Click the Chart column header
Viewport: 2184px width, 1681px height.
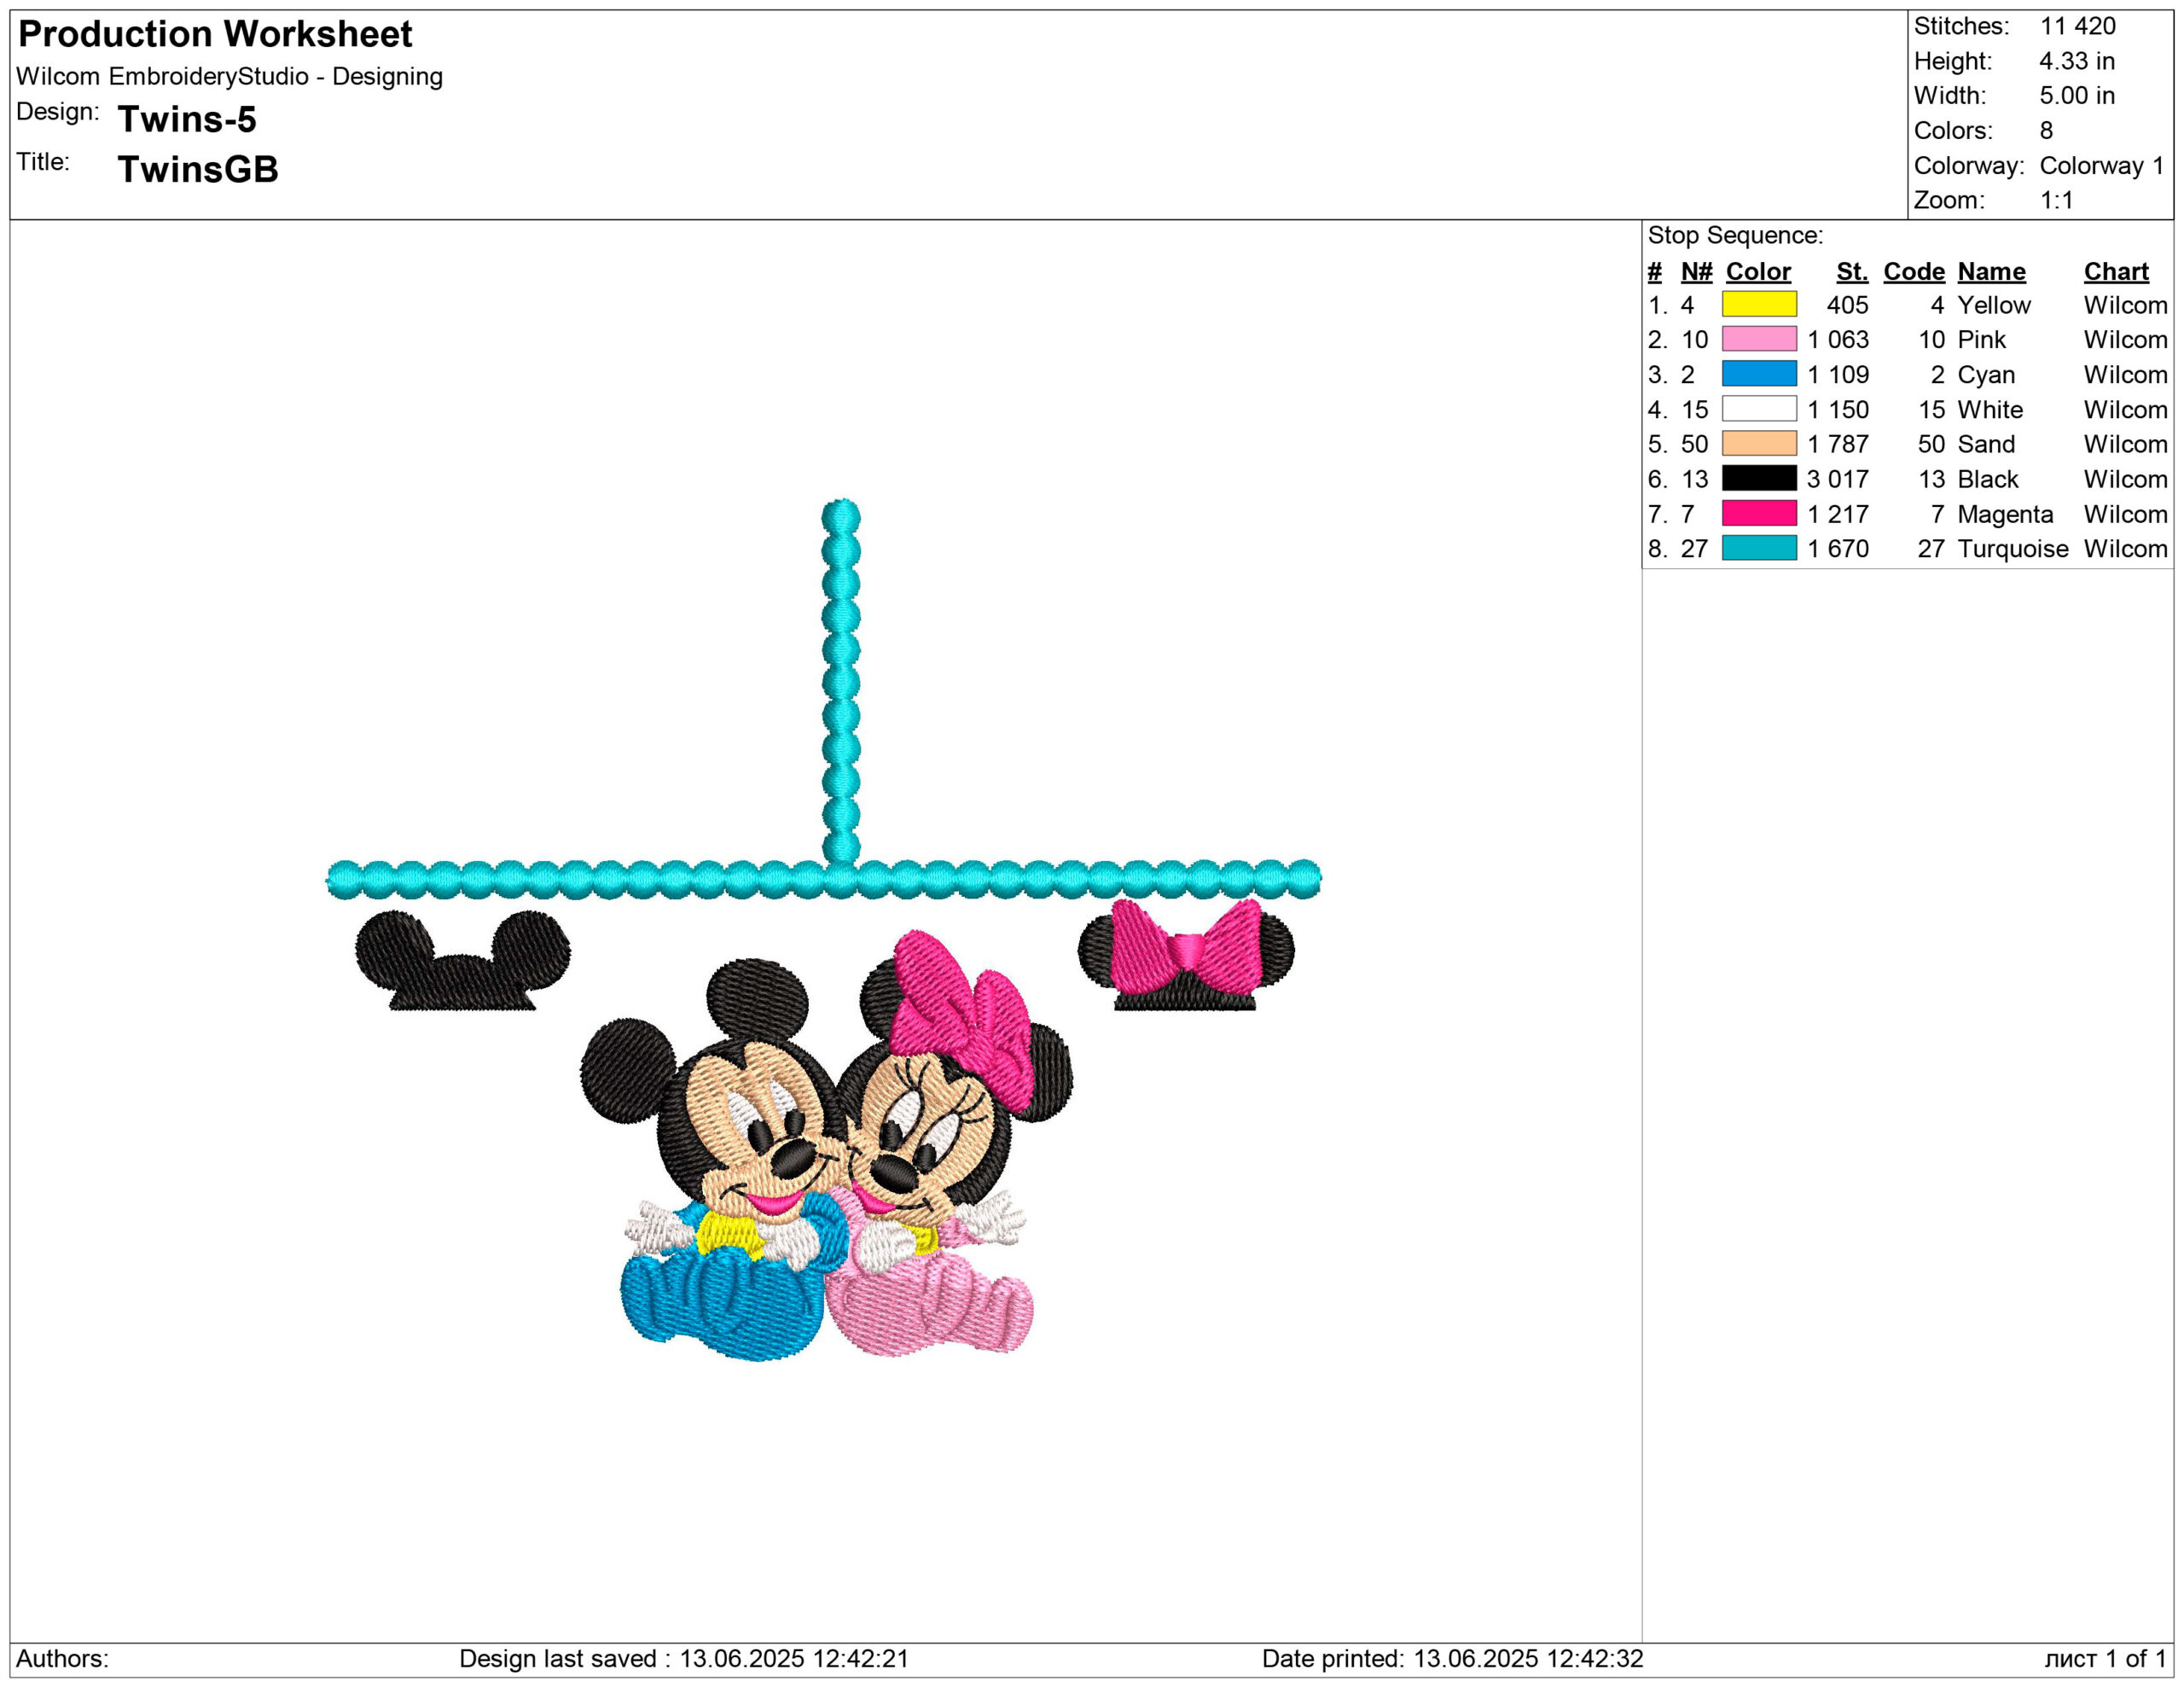coord(2115,272)
